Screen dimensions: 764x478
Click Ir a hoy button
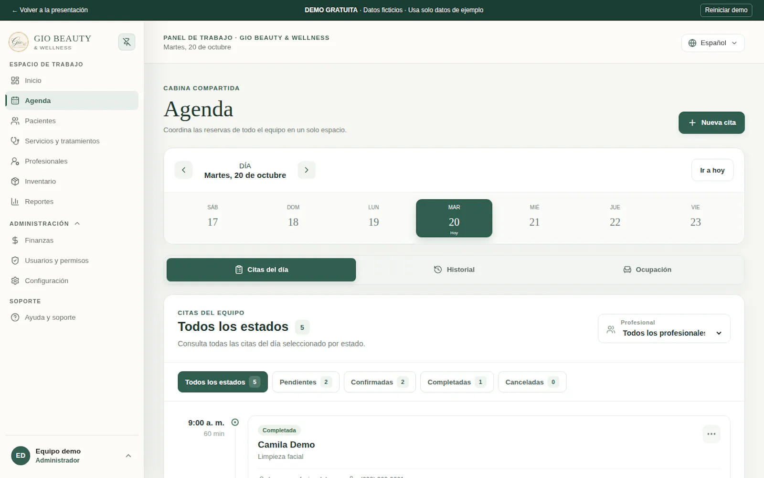click(x=712, y=170)
